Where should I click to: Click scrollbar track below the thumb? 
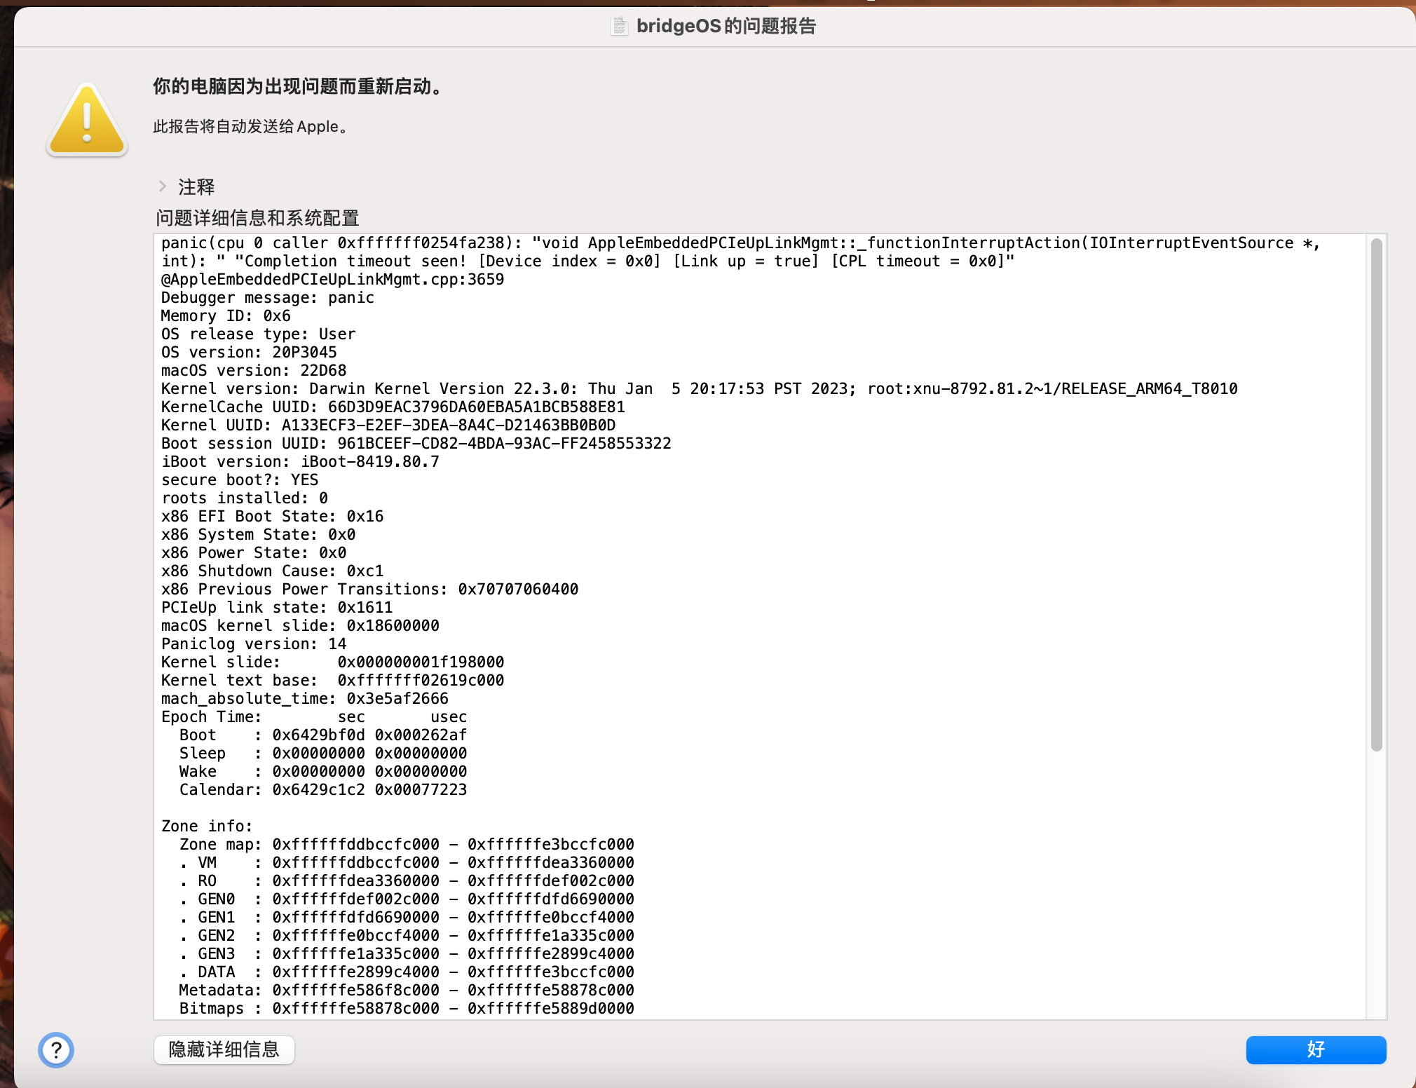1376,883
